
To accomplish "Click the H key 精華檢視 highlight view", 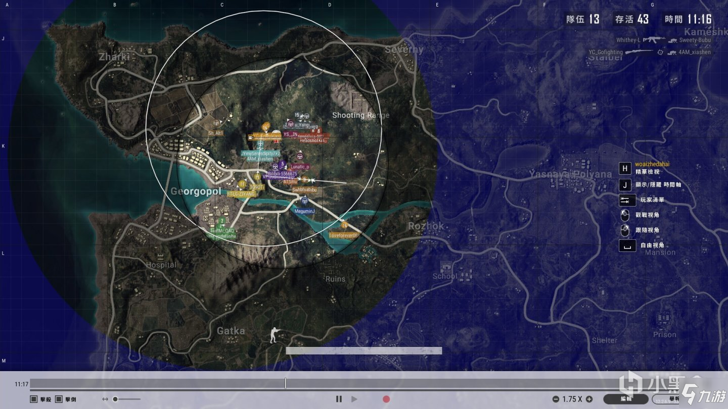I will click(625, 169).
